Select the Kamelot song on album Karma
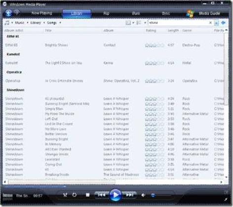 (64, 63)
